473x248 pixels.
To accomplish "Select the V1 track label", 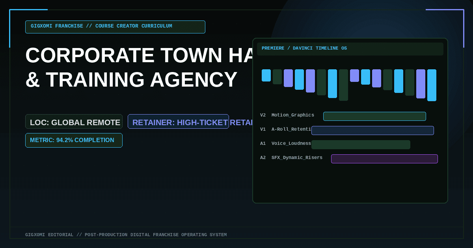I will pos(263,129).
